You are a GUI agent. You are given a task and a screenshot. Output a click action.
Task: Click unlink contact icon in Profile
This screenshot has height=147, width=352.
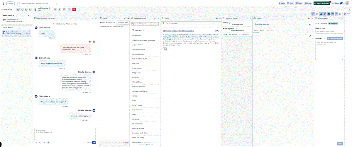point(310,25)
